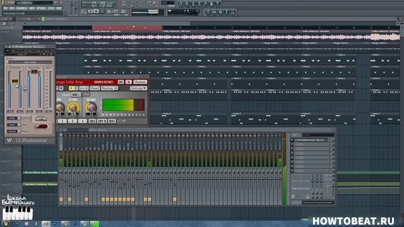Click the Mode selector in Tube Amp
404x227 pixels.
[x=76, y=95]
